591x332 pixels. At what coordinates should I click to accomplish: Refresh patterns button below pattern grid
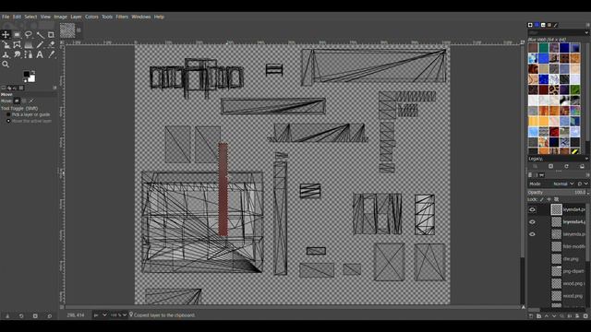(x=566, y=166)
